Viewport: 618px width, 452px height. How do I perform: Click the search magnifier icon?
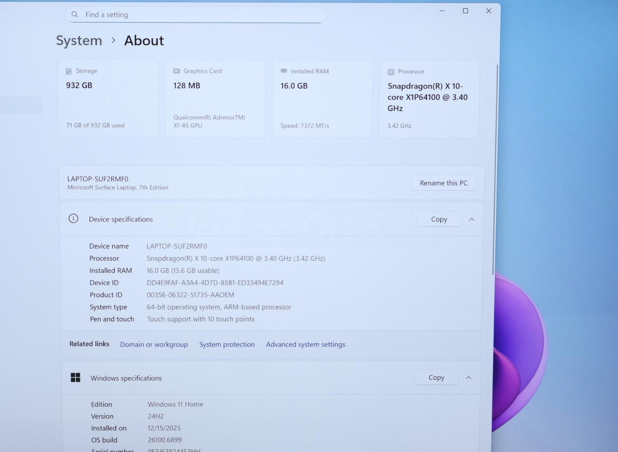pyautogui.click(x=75, y=15)
